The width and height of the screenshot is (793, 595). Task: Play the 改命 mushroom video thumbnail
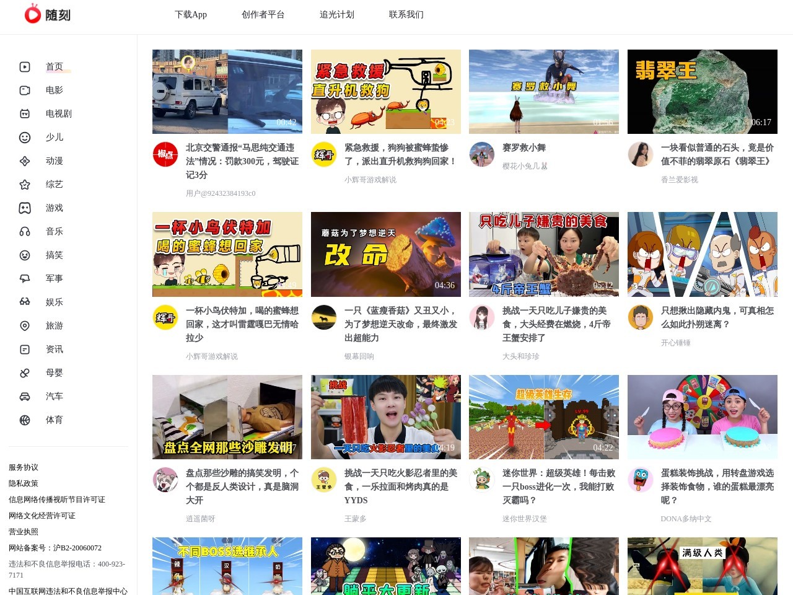[386, 254]
